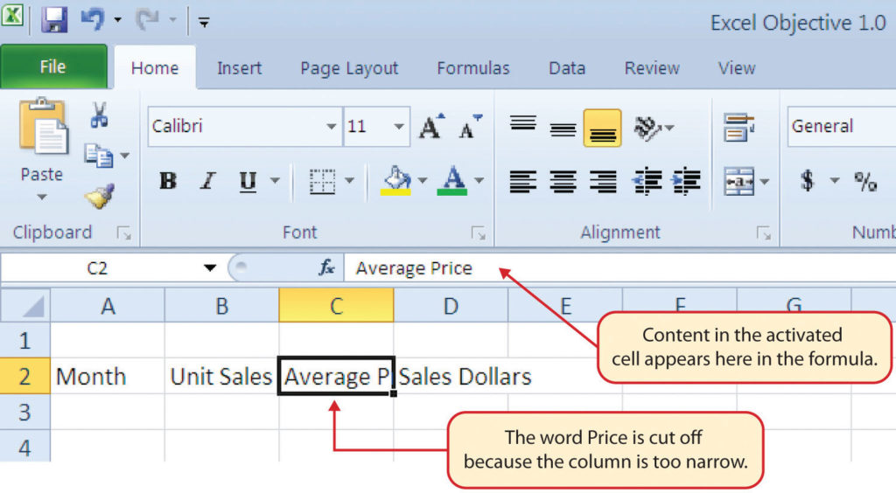This screenshot has width=896, height=493.
Task: Open the Calibri font name dropdown
Action: click(330, 126)
